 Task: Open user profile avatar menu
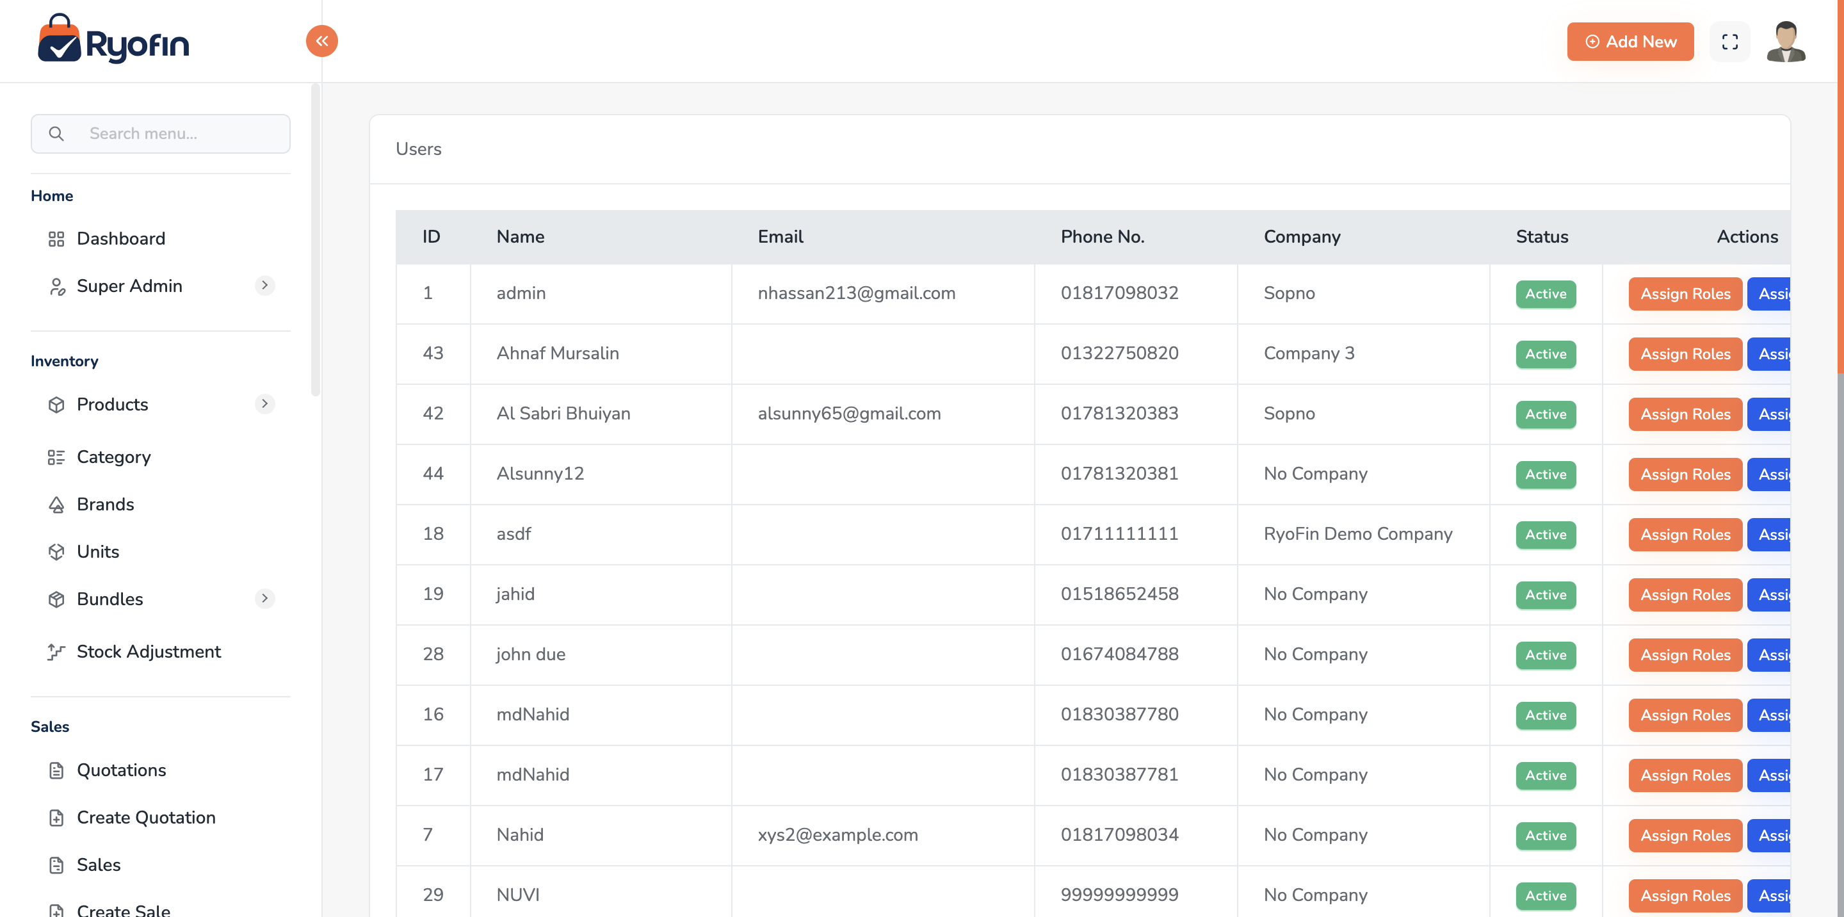point(1786,42)
